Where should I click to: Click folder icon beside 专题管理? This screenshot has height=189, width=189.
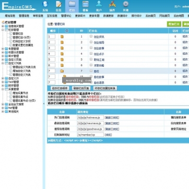coord(6,49)
